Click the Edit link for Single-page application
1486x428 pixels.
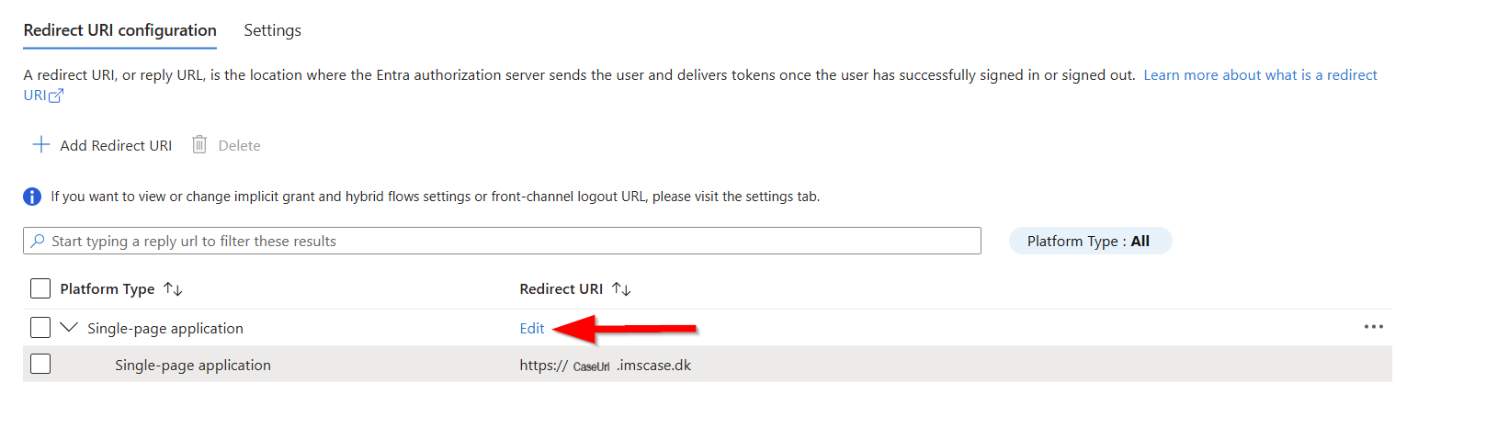click(x=532, y=328)
